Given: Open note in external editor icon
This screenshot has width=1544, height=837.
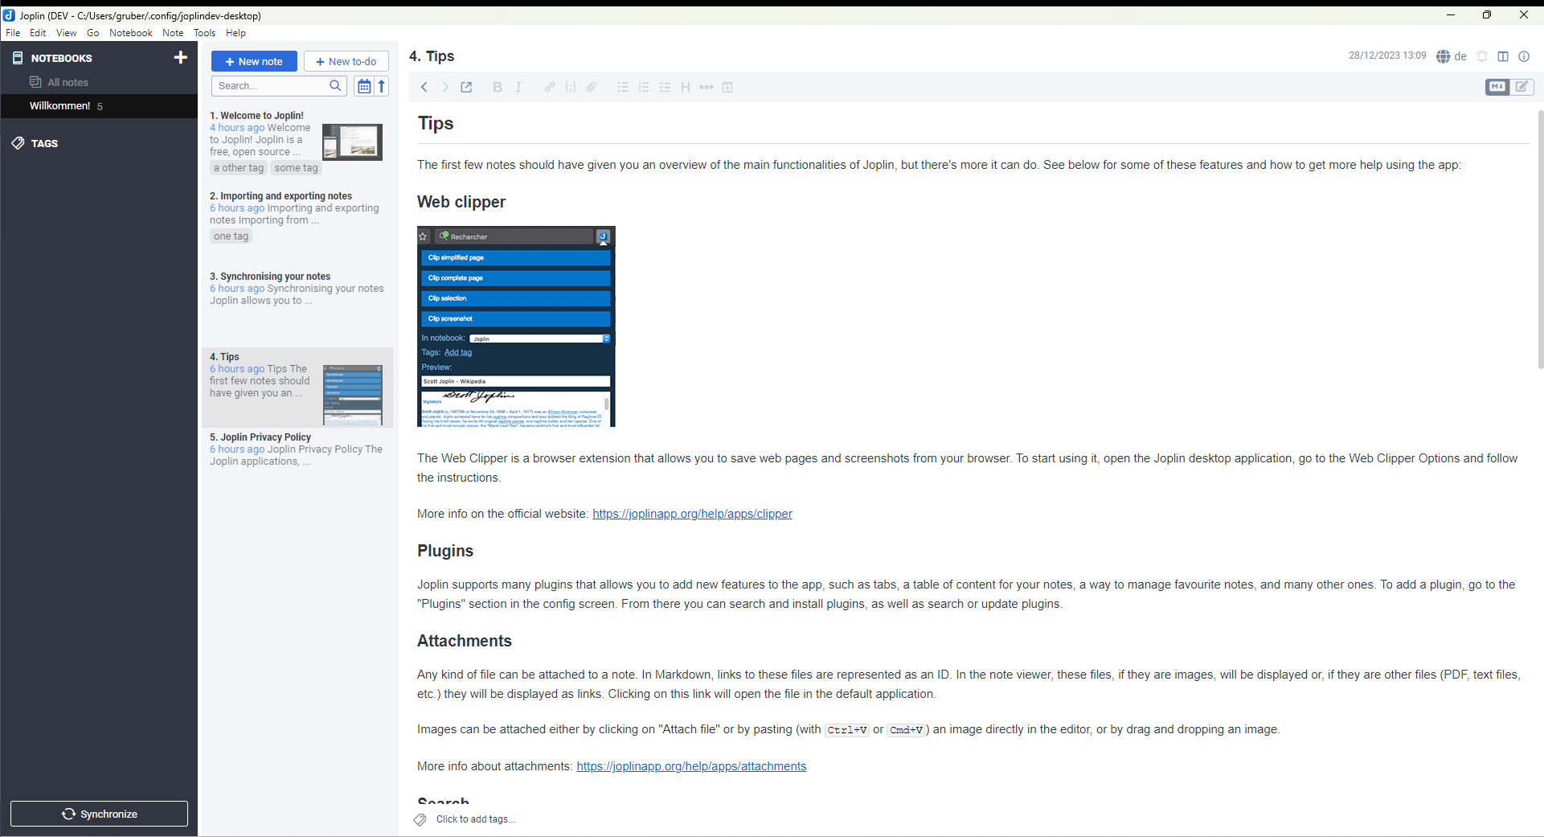Looking at the screenshot, I should [466, 87].
